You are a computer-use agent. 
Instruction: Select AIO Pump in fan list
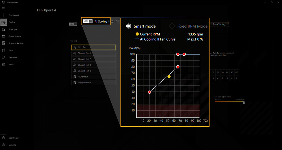pos(94,77)
